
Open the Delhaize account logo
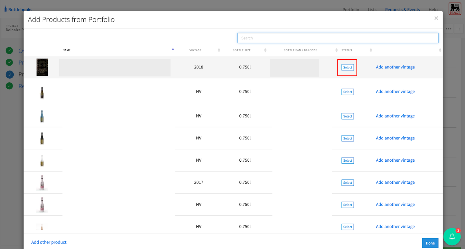coord(455,9)
